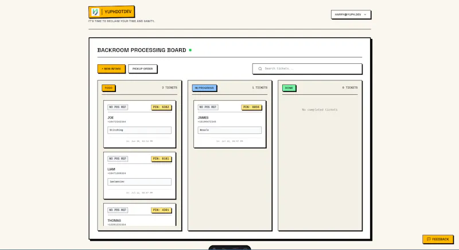This screenshot has height=250, width=459.
Task: Click the 0 Tickets count in Done
Action: [350, 87]
